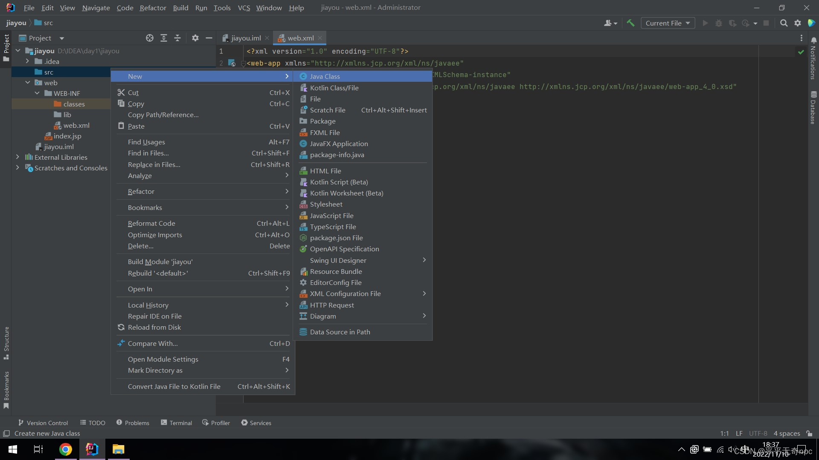Image resolution: width=819 pixels, height=460 pixels.
Task: Open the Current File run configuration dropdown
Action: (x=668, y=23)
